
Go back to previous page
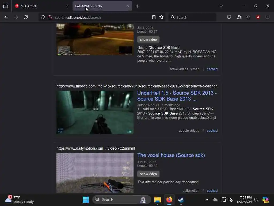[6, 17]
